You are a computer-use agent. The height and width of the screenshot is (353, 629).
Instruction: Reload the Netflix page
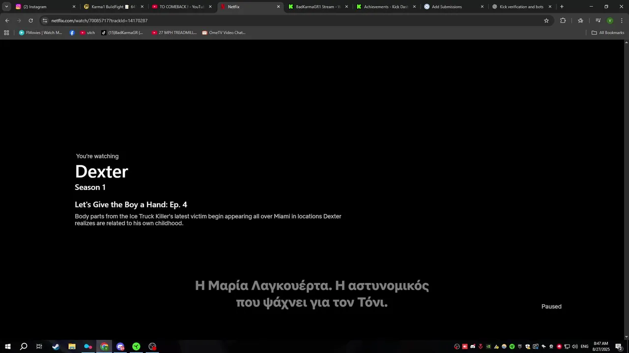point(30,21)
